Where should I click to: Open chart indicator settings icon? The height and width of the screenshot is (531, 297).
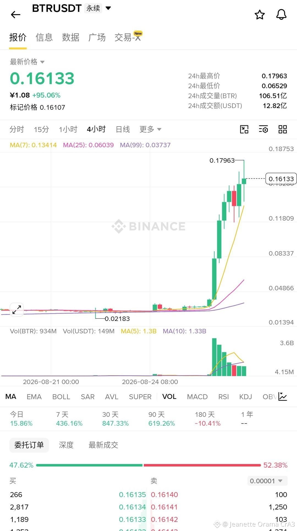(x=263, y=129)
